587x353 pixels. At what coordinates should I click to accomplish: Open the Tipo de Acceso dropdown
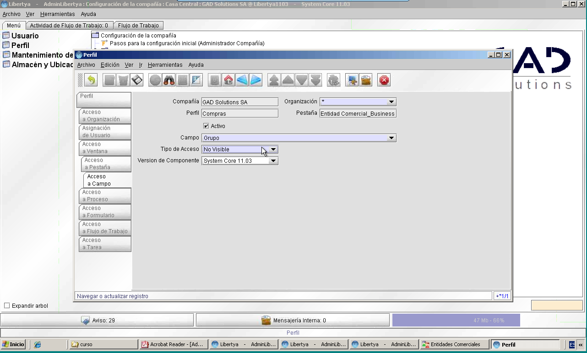273,149
